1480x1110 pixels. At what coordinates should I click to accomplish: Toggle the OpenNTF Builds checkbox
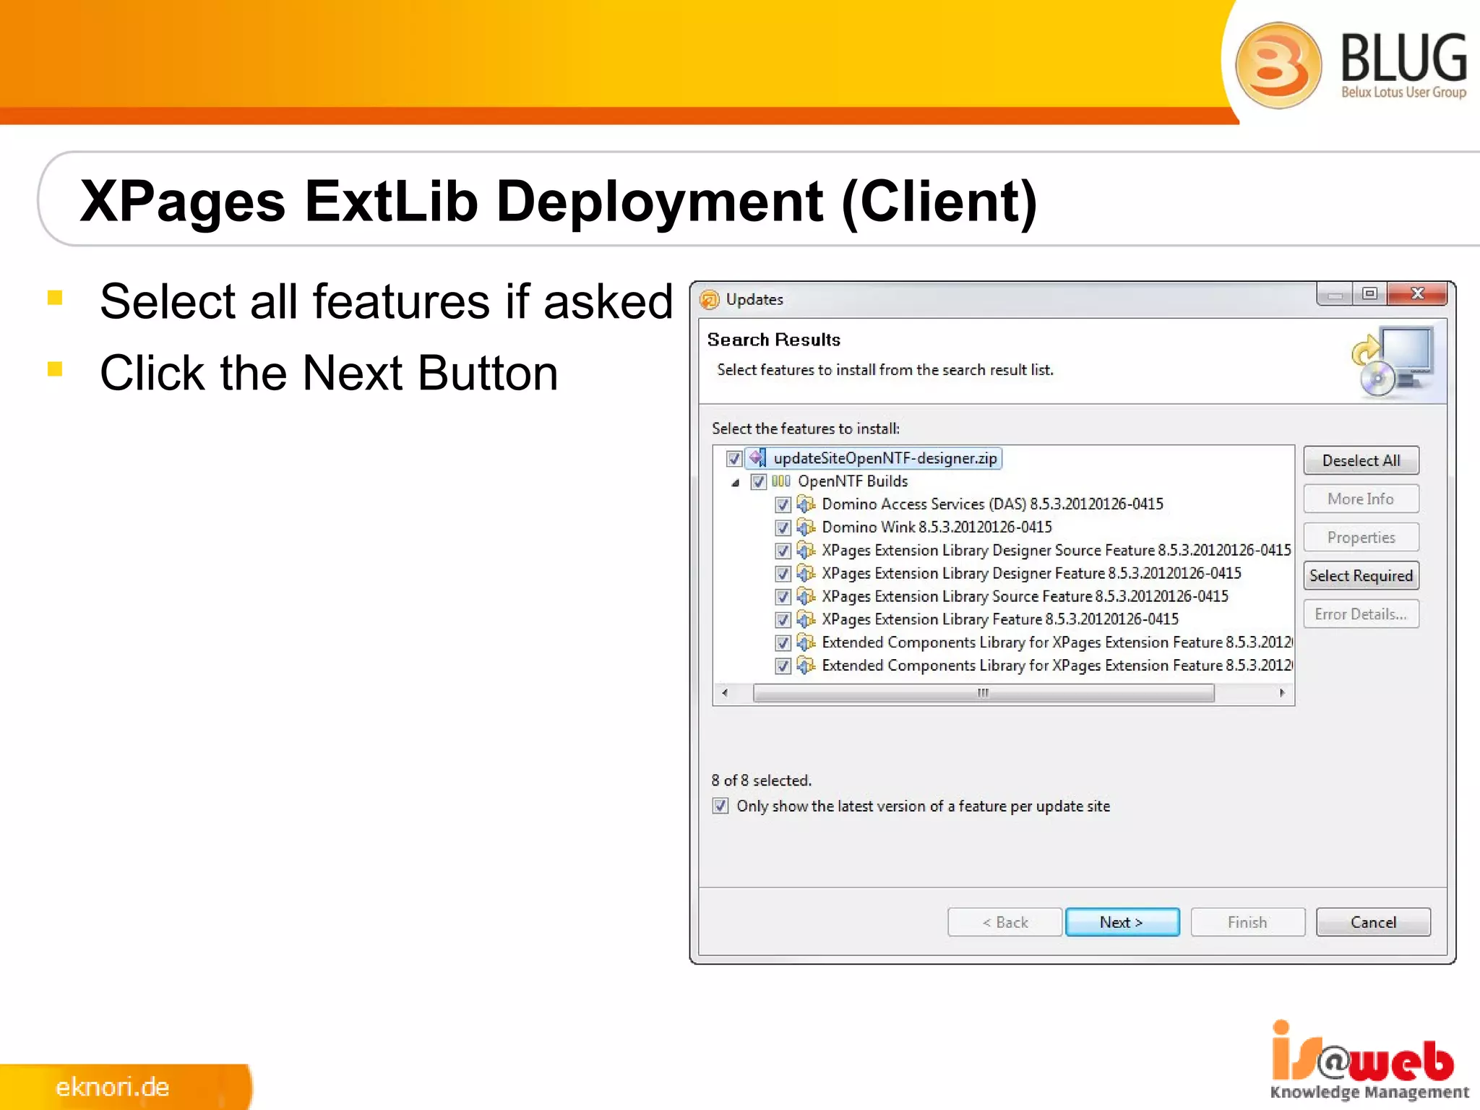coord(759,482)
